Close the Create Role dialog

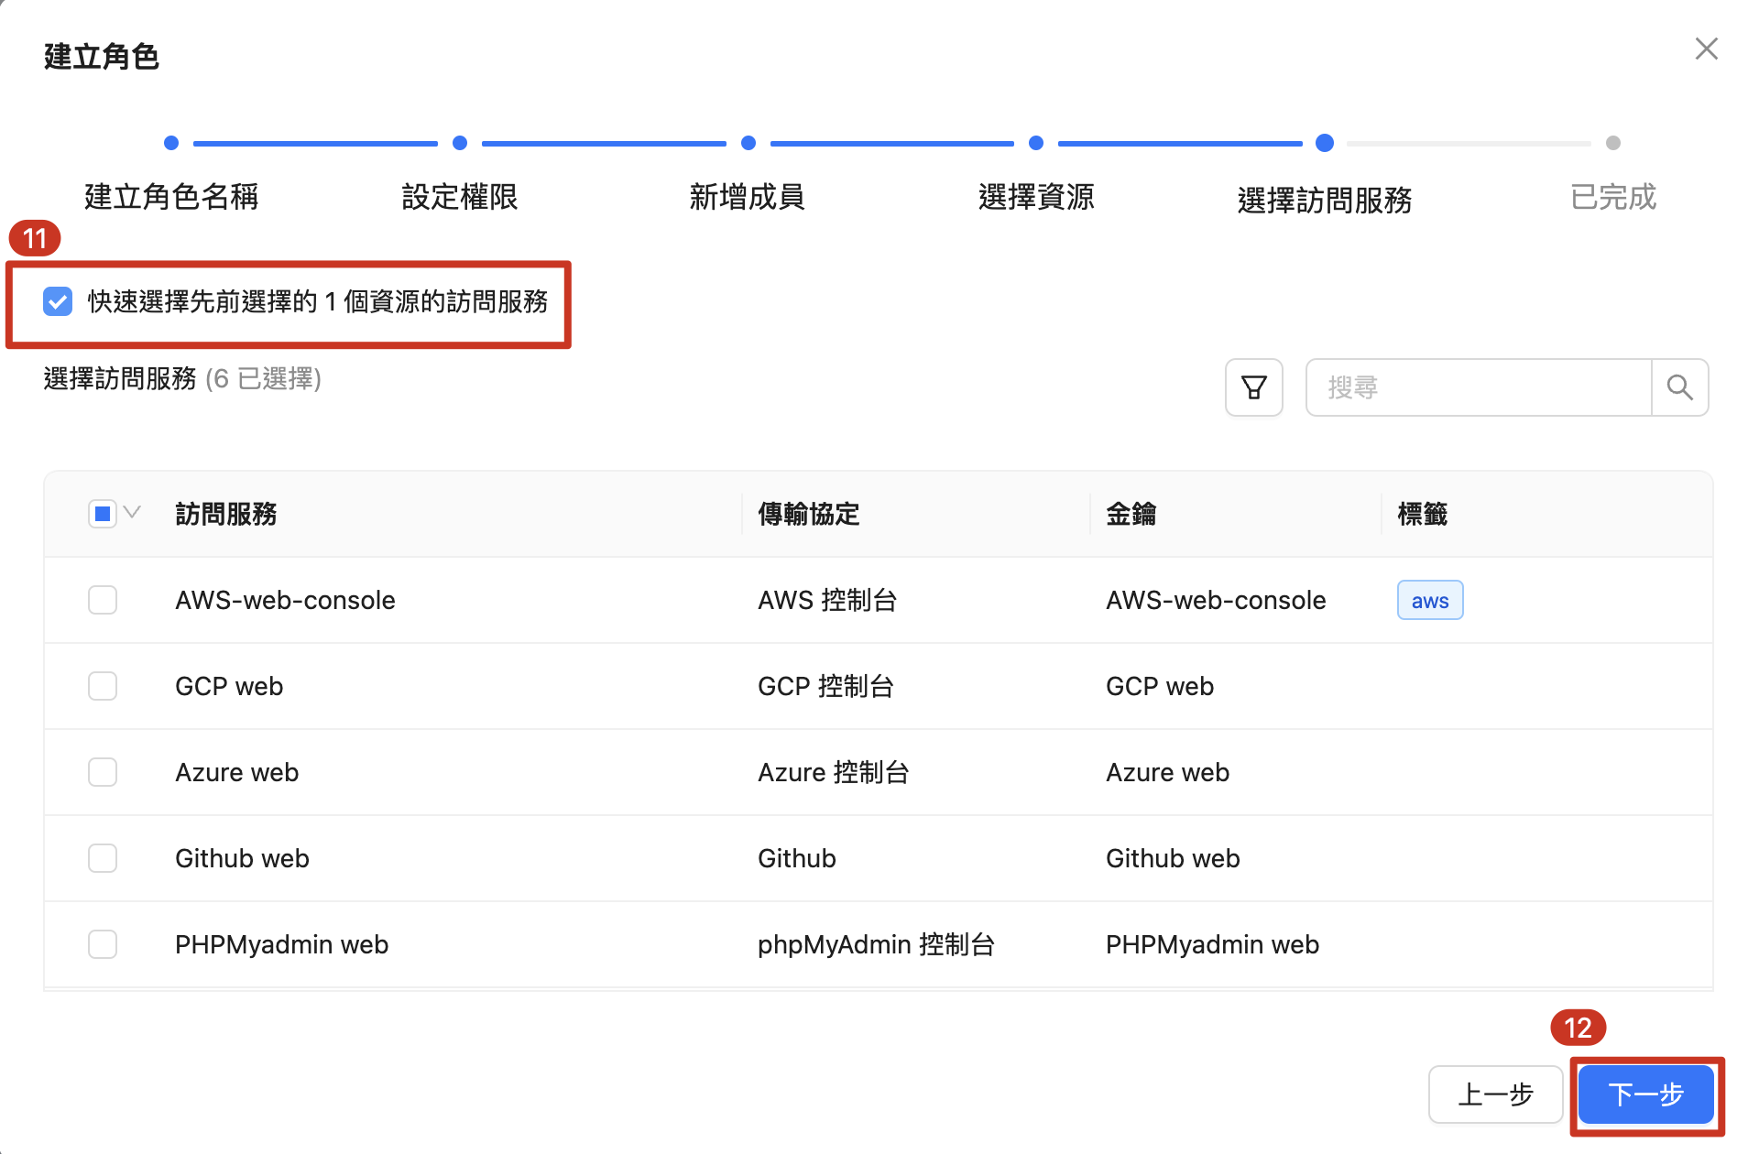click(1705, 49)
